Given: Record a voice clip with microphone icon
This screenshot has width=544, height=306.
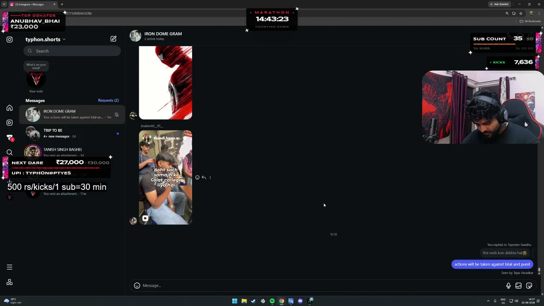Looking at the screenshot, I should tap(508, 286).
